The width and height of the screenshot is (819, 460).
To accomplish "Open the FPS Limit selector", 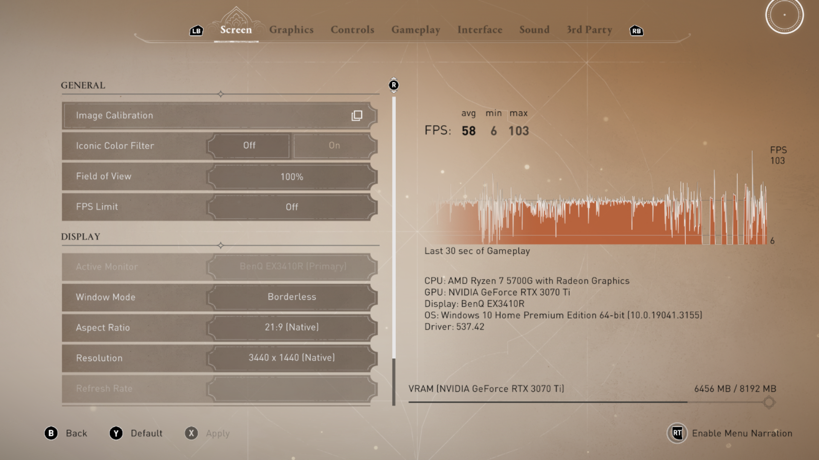I will [291, 207].
